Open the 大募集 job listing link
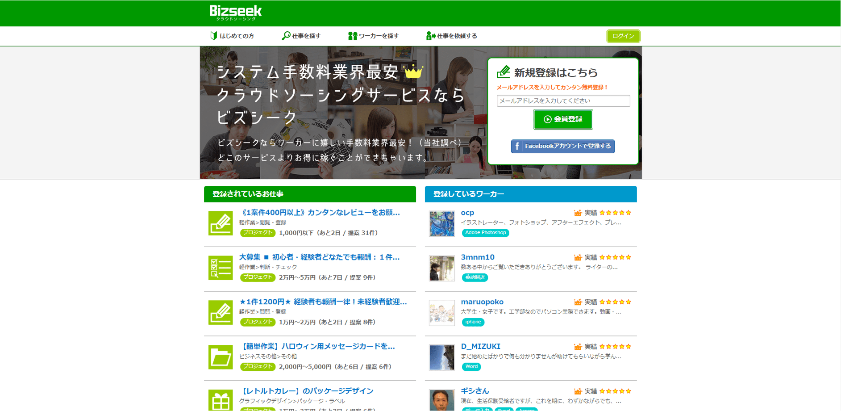Image resolution: width=841 pixels, height=411 pixels. (319, 257)
